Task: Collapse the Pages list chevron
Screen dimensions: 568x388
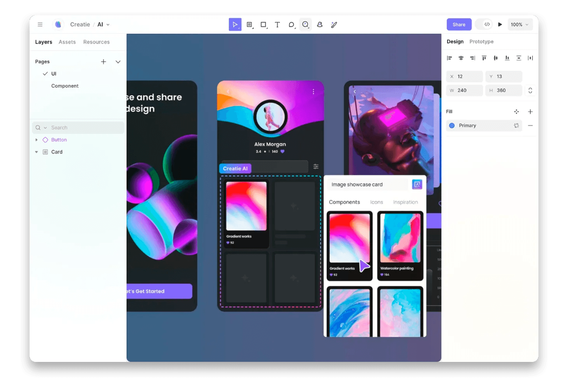Action: 118,61
